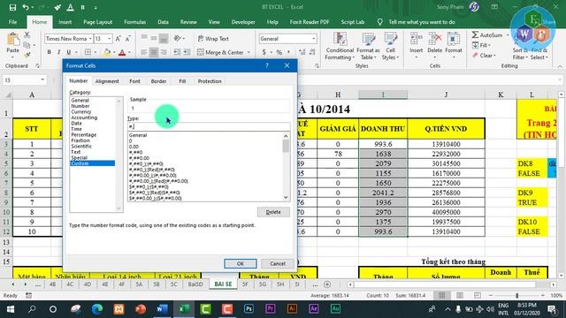Viewport: 566px width, 318px height.
Task: Click the Type format code input field
Action: coord(209,126)
